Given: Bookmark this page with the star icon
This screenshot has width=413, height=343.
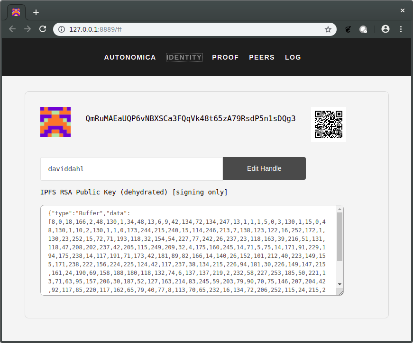Looking at the screenshot, I should [328, 29].
